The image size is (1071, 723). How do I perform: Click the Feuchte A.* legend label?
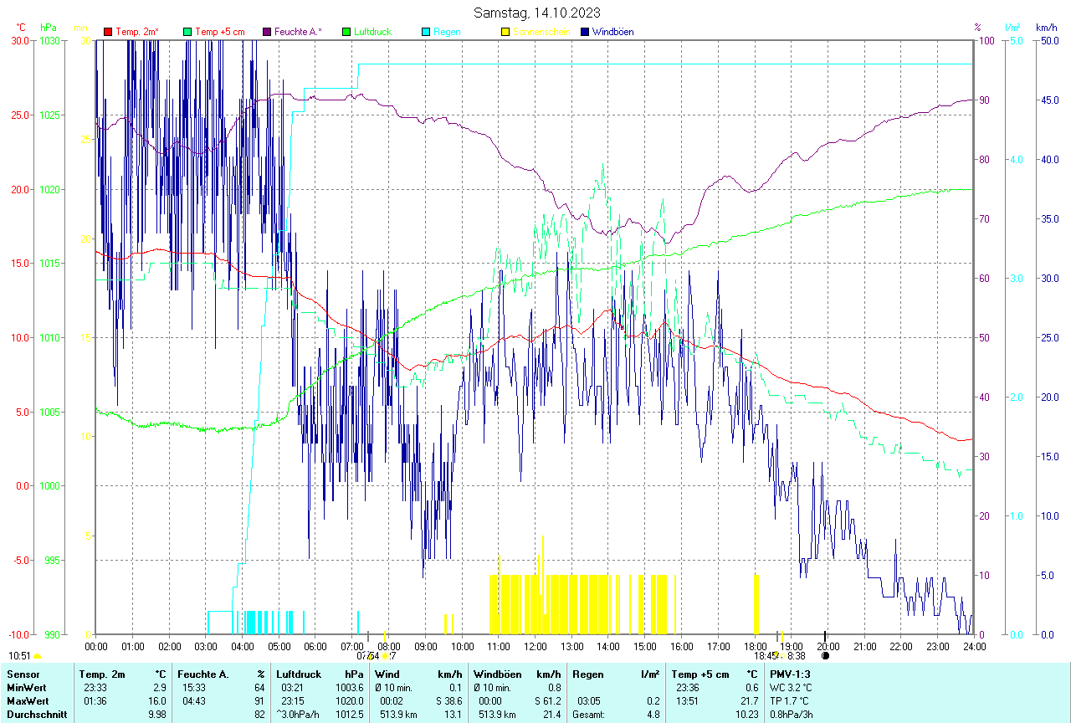coord(298,32)
